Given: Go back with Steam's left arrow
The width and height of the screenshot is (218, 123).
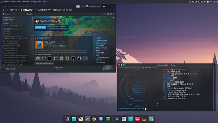Looking at the screenshot, I should (3, 10).
